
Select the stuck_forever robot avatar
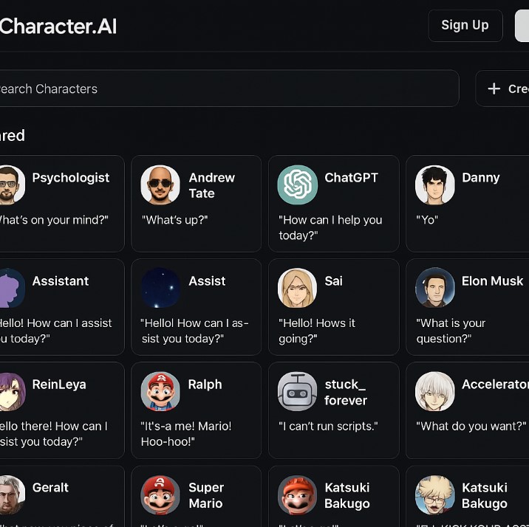pyautogui.click(x=297, y=391)
